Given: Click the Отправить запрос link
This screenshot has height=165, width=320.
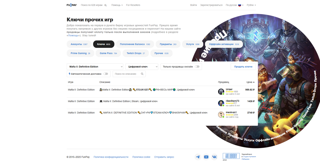Looking at the screenshot, I should coord(164,157).
